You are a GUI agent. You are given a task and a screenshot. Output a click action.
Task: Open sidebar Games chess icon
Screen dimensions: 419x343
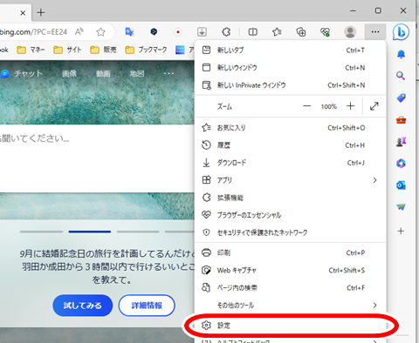401,142
